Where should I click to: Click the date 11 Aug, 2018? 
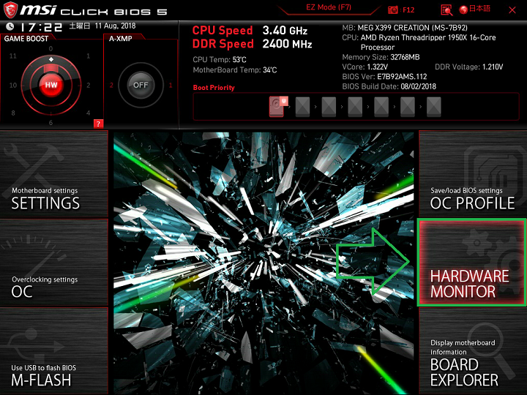click(116, 26)
